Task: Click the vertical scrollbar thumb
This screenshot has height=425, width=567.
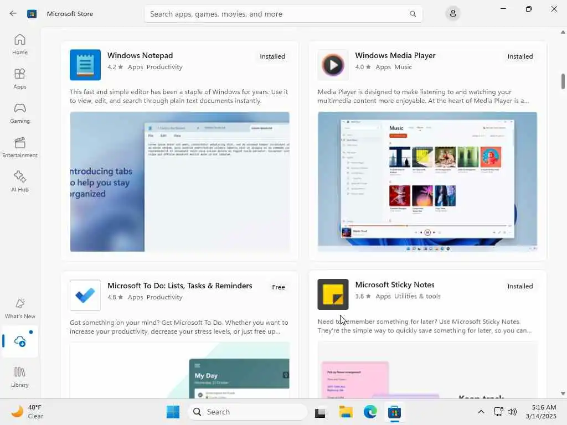Action: point(563,81)
